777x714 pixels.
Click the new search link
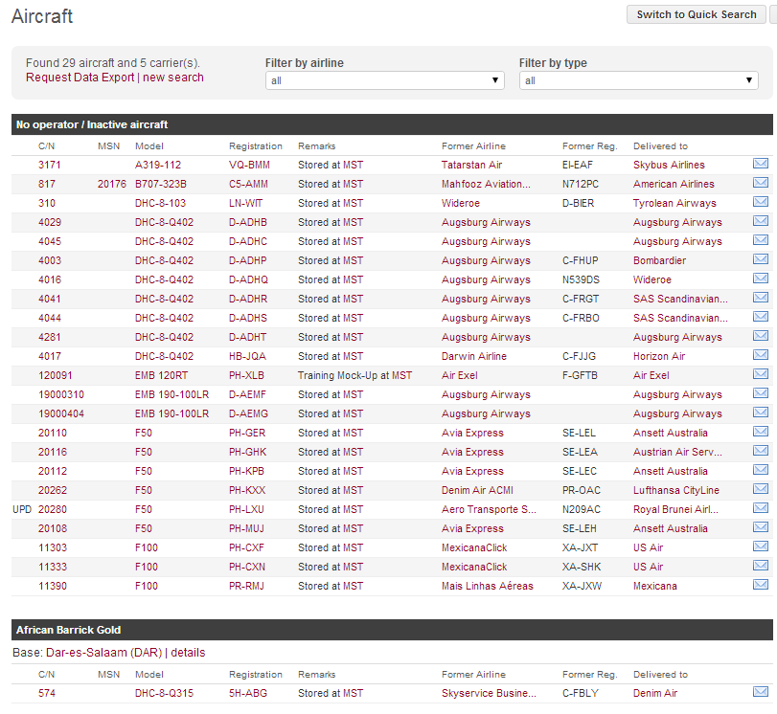pyautogui.click(x=173, y=78)
